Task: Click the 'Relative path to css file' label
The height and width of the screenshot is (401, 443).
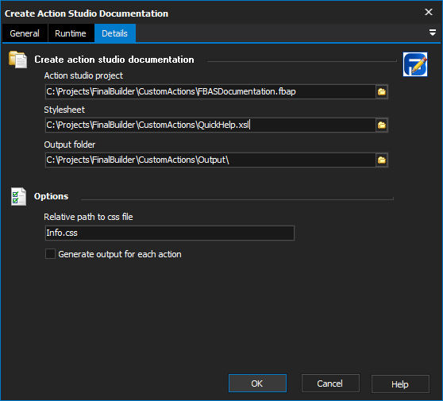Action: click(x=88, y=217)
